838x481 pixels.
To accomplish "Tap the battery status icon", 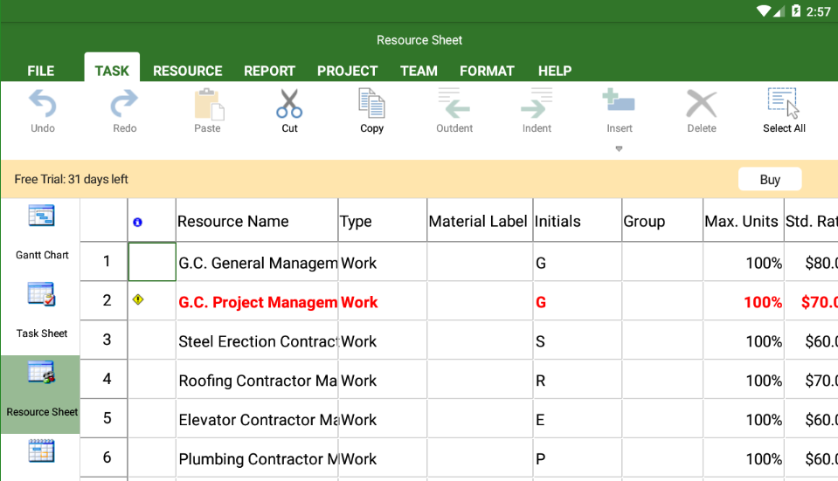I will pyautogui.click(x=796, y=11).
